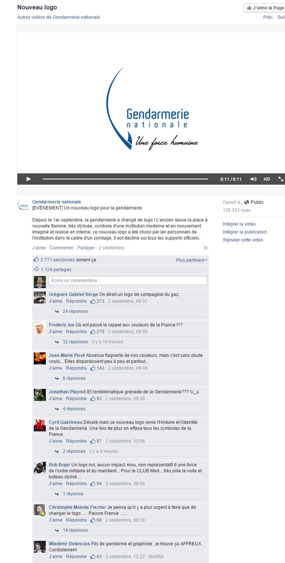Click like icon showing 87 likes
The image size is (285, 563).
point(93,441)
